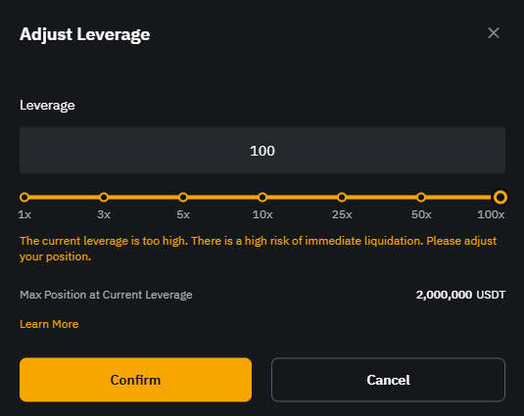Move leverage to the 5x stop dot
Screen dimensions: 524x416
(x=183, y=198)
